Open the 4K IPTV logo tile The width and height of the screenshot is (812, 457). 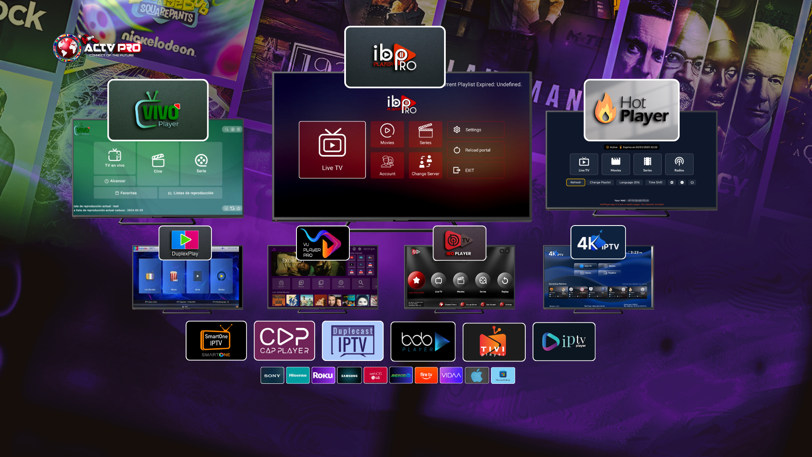[x=598, y=242]
